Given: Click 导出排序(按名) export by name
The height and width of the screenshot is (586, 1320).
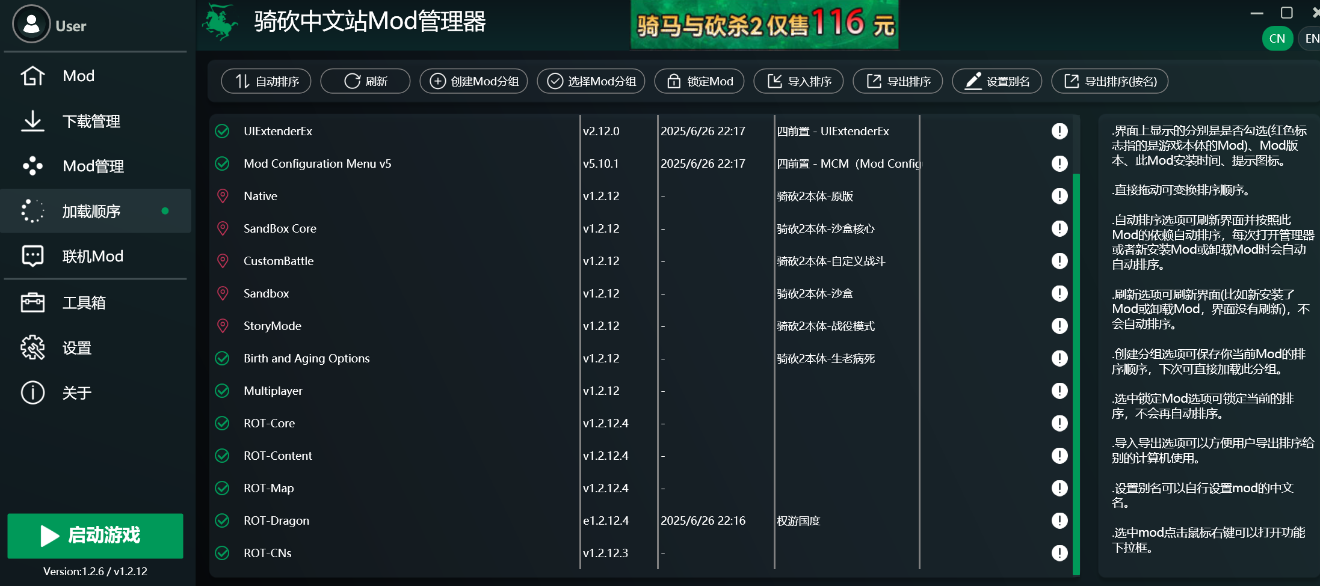Looking at the screenshot, I should coord(1109,81).
